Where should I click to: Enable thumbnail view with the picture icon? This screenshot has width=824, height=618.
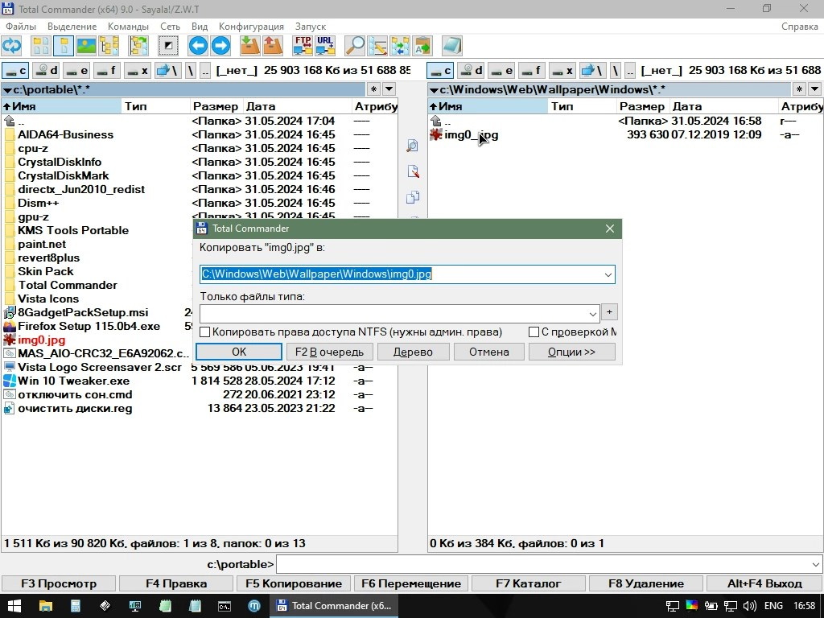click(86, 46)
